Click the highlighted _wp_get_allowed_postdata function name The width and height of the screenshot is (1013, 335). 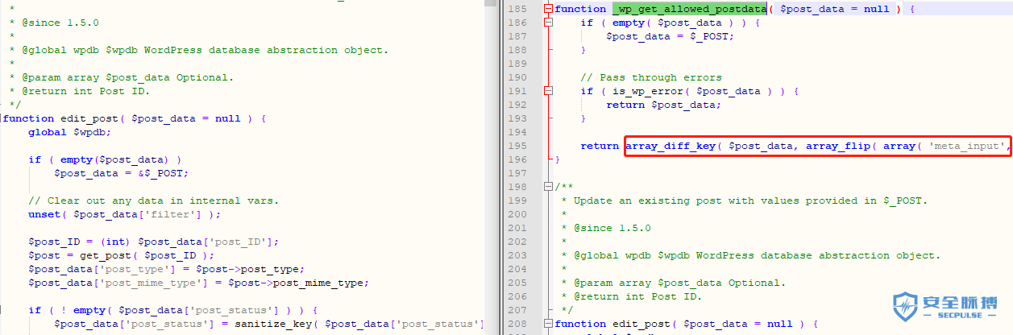click(x=690, y=9)
